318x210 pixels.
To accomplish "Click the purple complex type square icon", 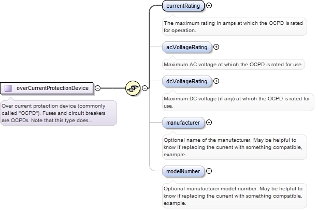I will click(x=8, y=88).
